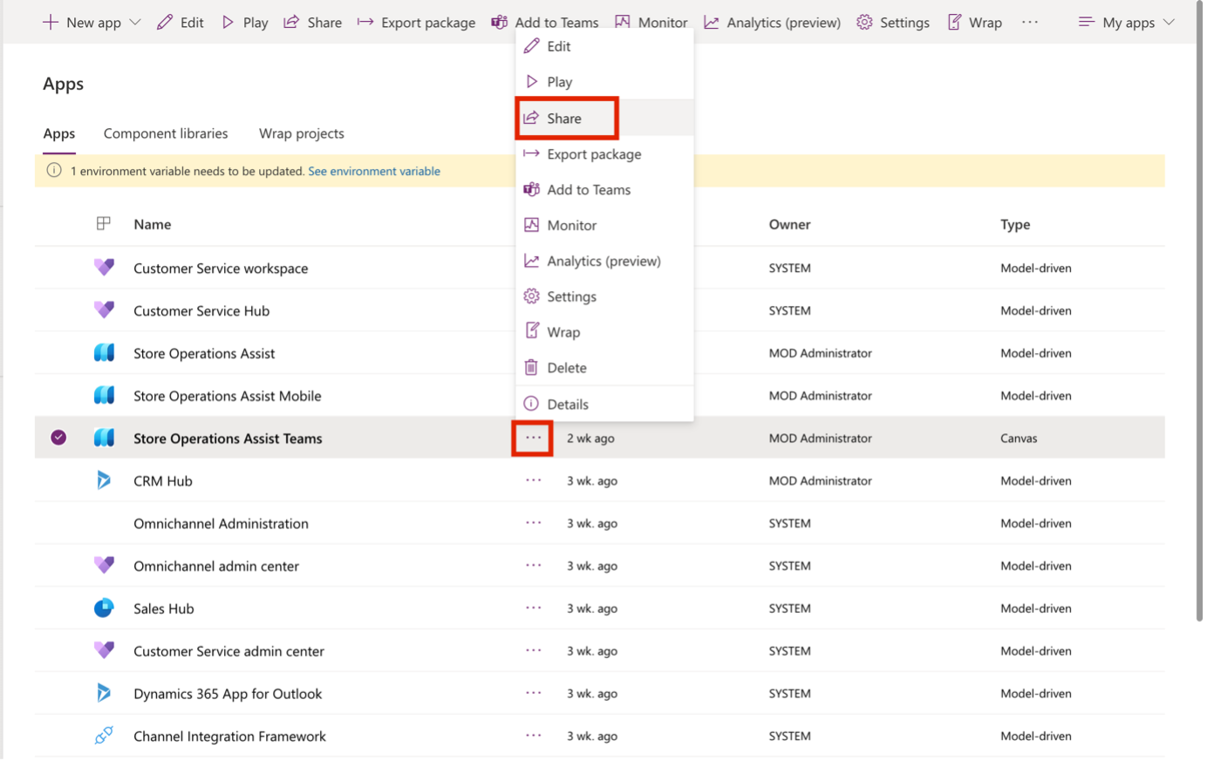
Task: Sort by the Name column header
Action: (152, 224)
